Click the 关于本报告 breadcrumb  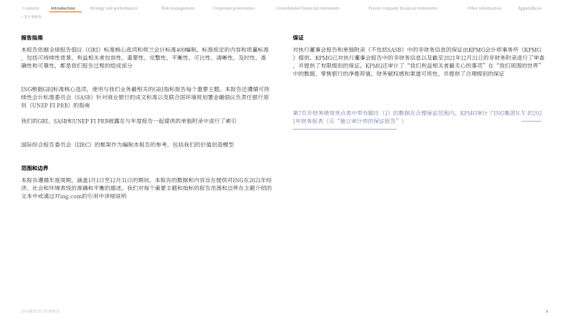pyautogui.click(x=32, y=17)
